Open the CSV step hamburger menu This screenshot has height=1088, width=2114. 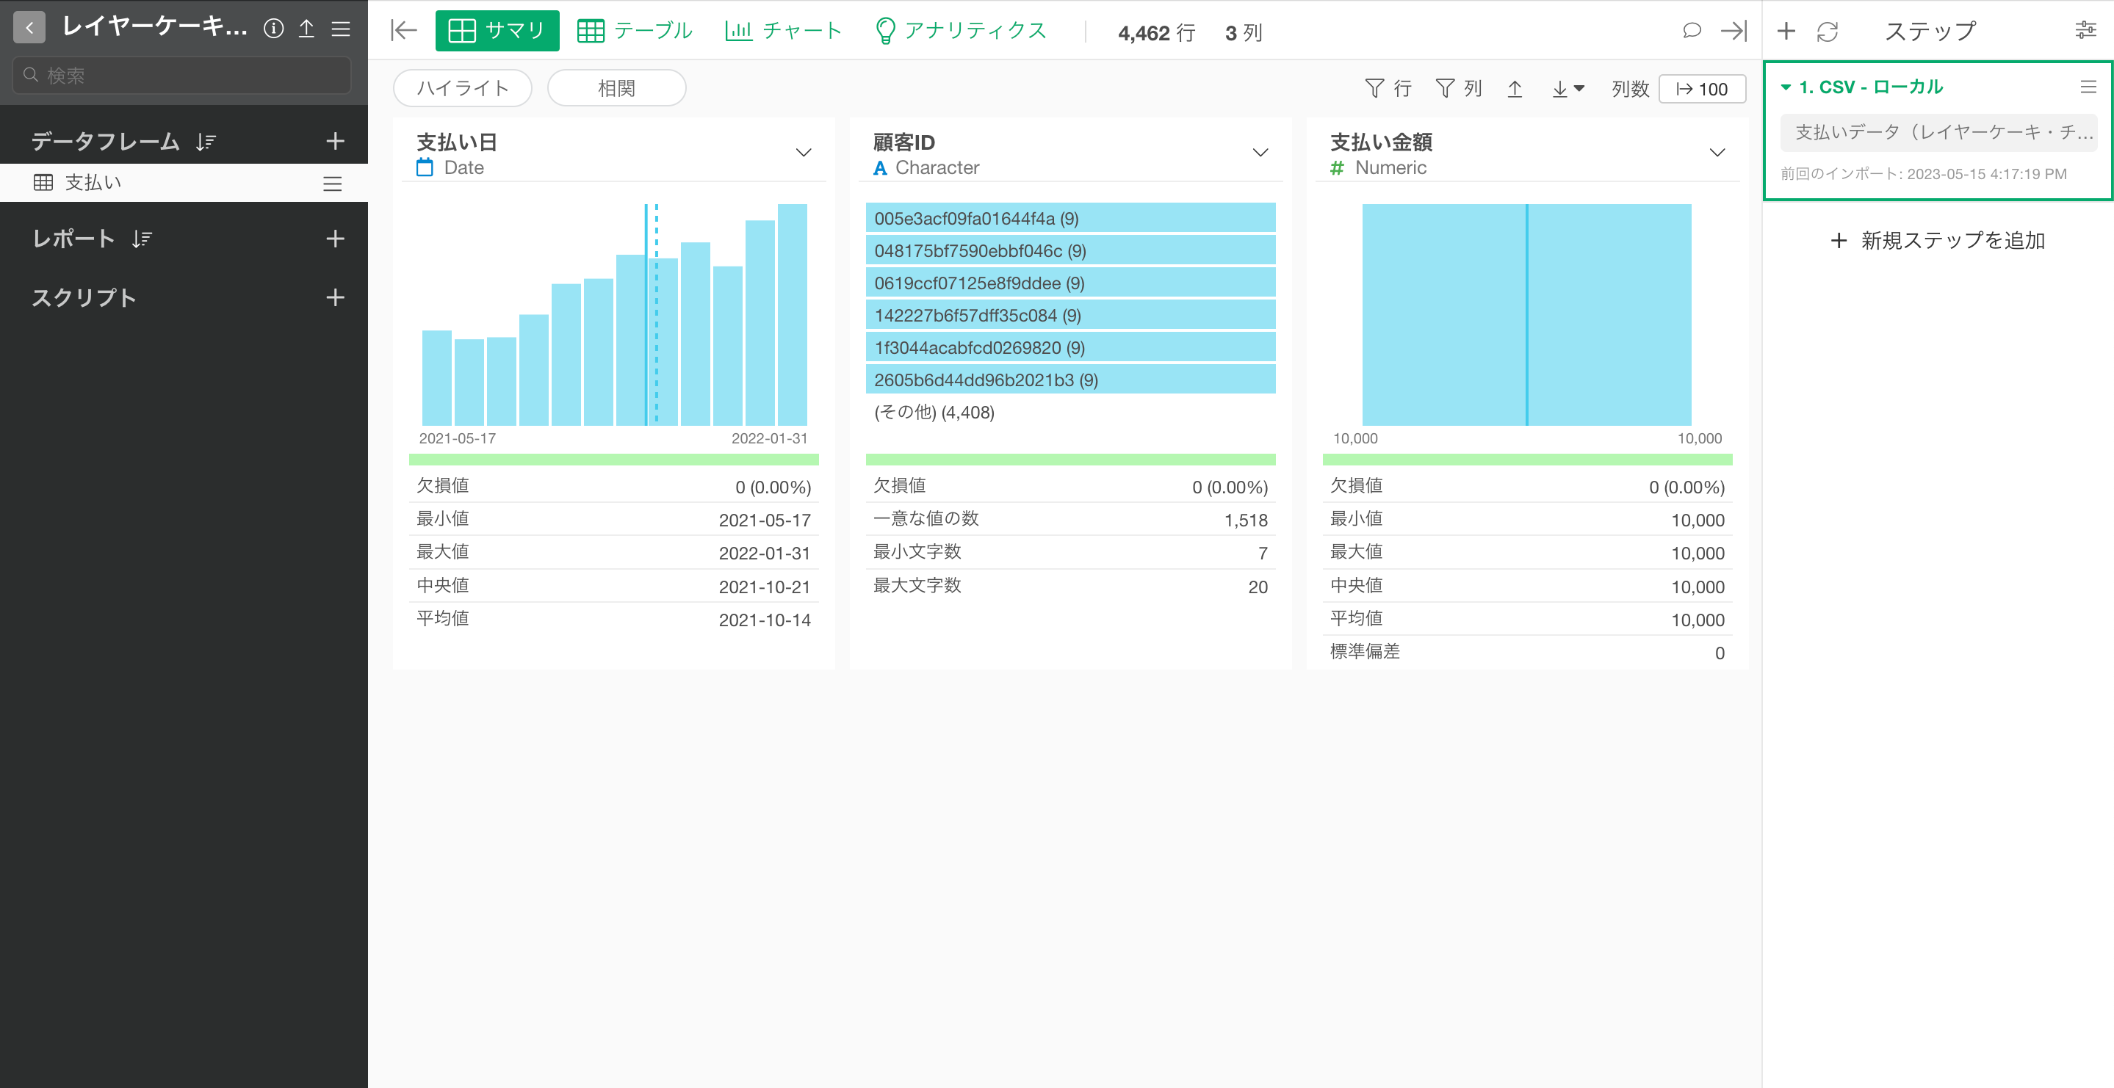(2088, 87)
